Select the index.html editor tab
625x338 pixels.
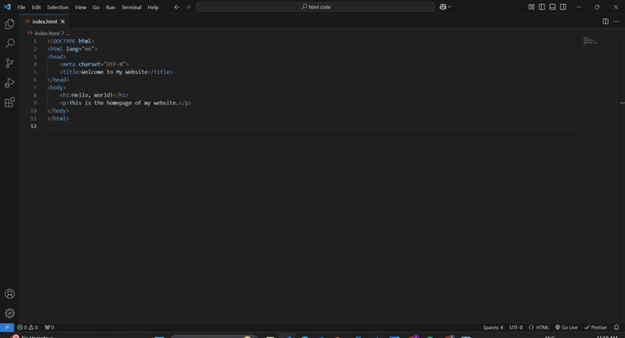(44, 21)
